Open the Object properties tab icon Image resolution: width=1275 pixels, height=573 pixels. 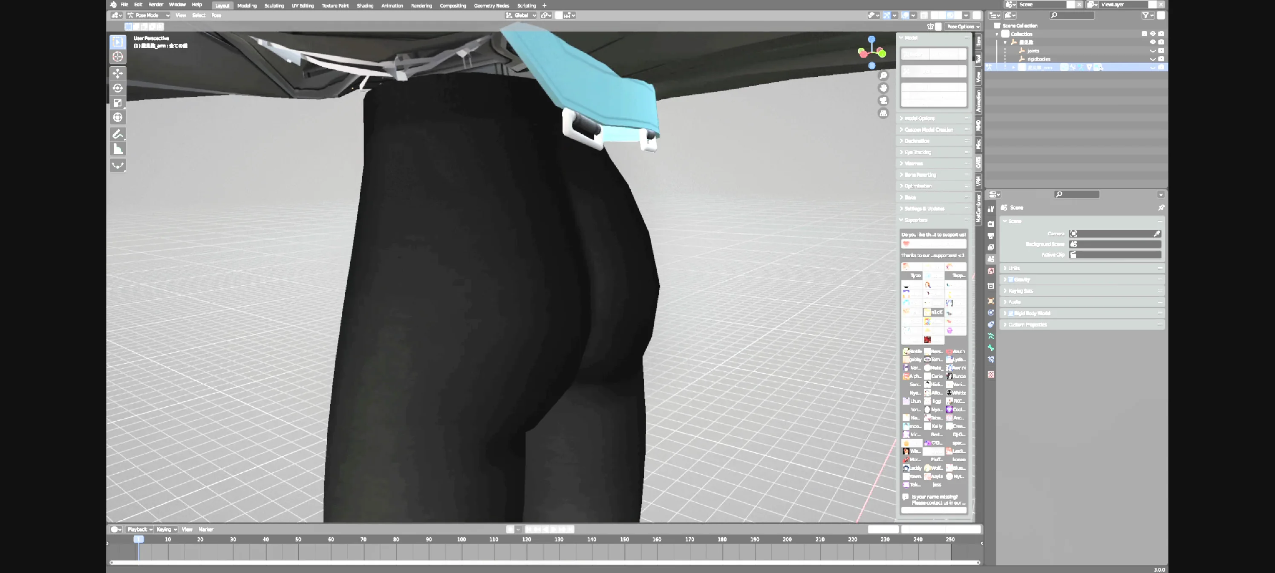tap(991, 301)
